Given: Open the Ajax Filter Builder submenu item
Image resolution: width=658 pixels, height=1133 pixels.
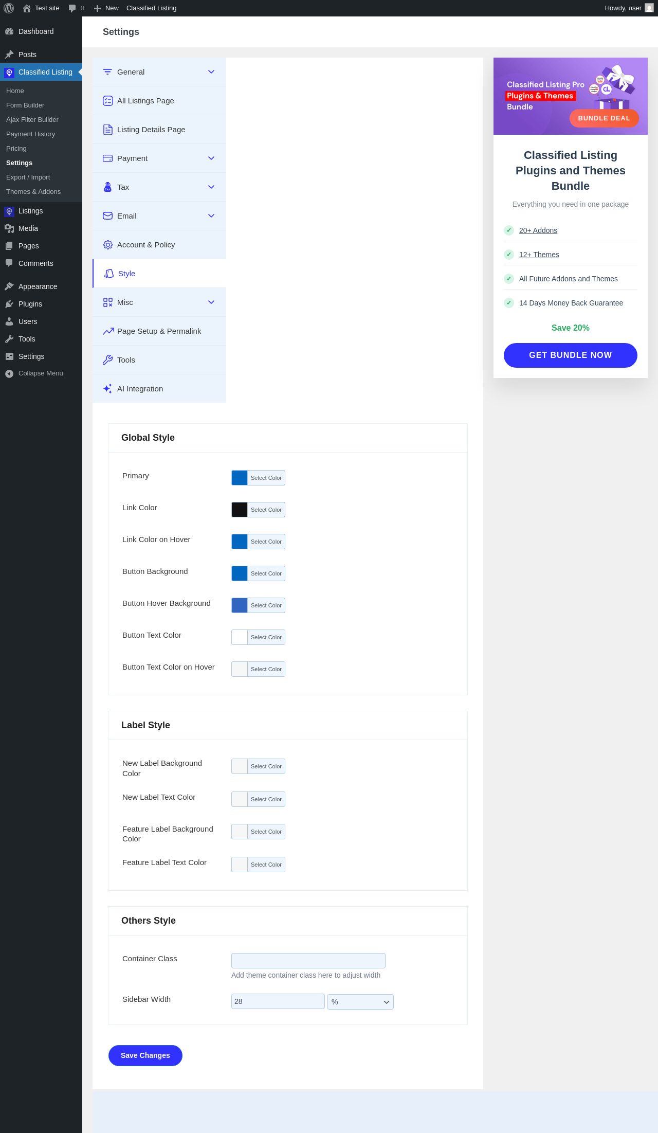Looking at the screenshot, I should click(32, 120).
